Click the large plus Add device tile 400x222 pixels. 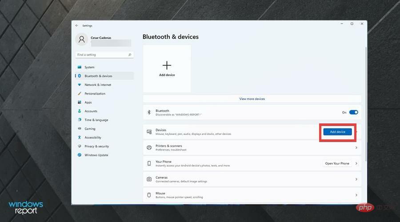(x=167, y=68)
